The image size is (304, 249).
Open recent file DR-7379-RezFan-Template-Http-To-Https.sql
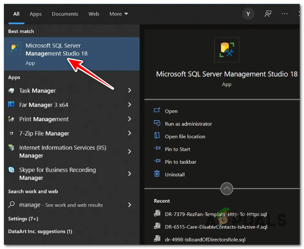216,214
